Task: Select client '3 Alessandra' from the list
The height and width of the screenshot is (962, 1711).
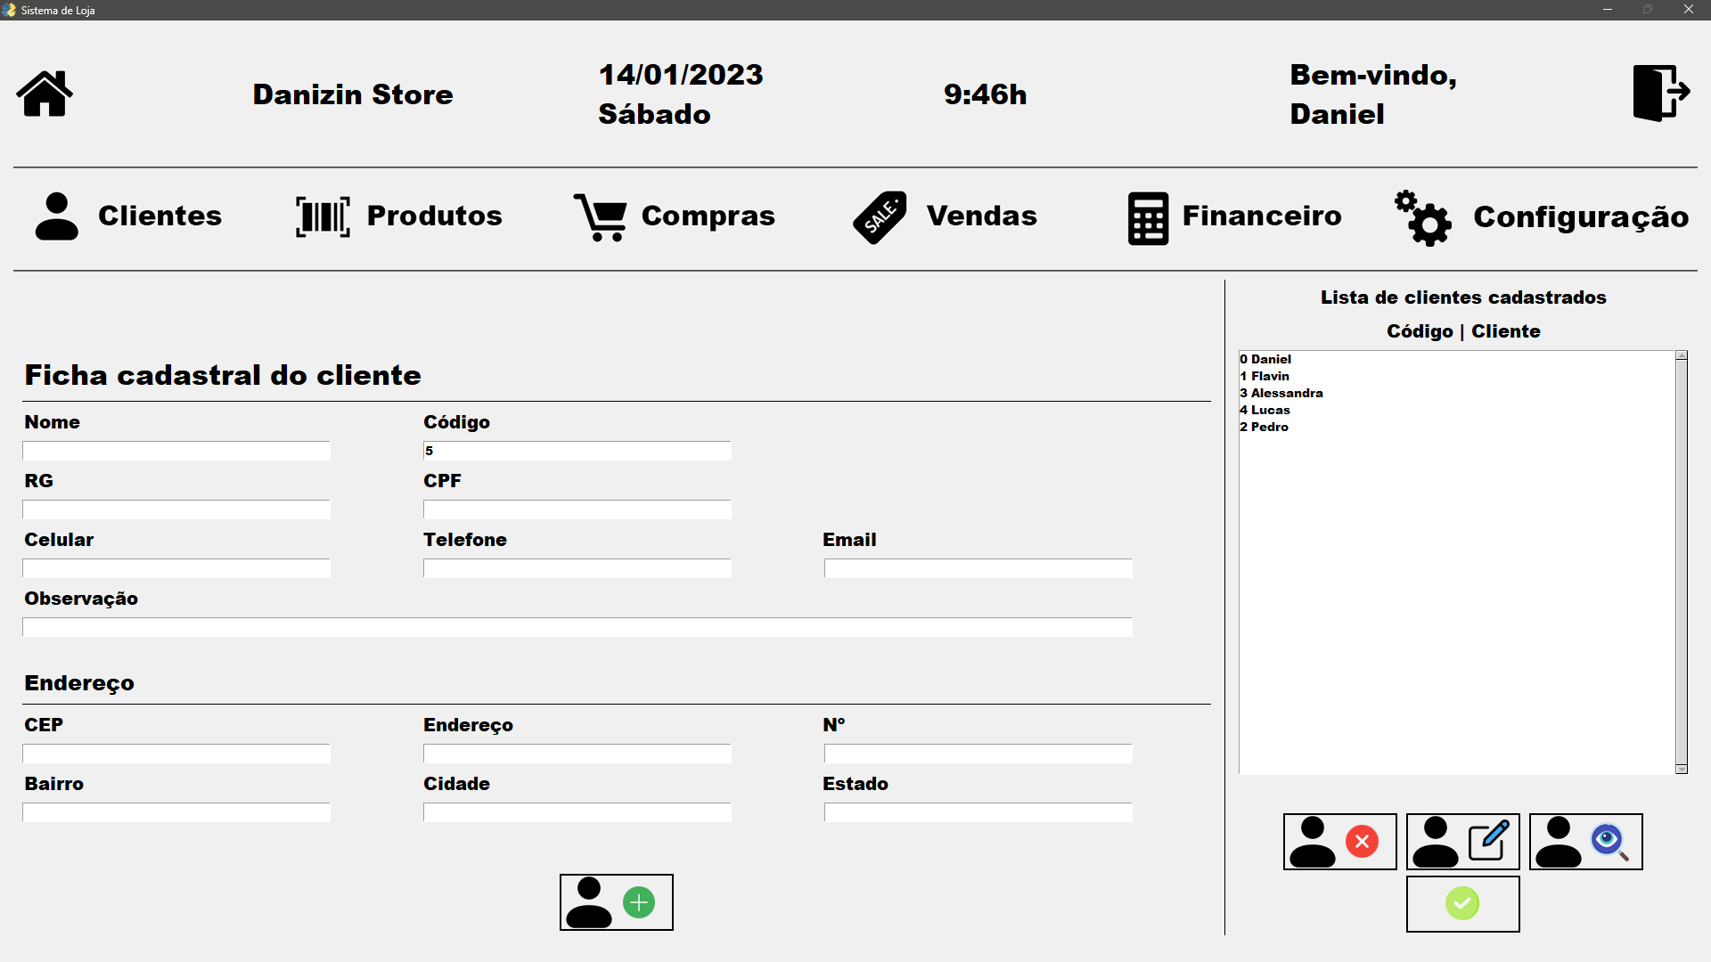Action: coord(1281,392)
